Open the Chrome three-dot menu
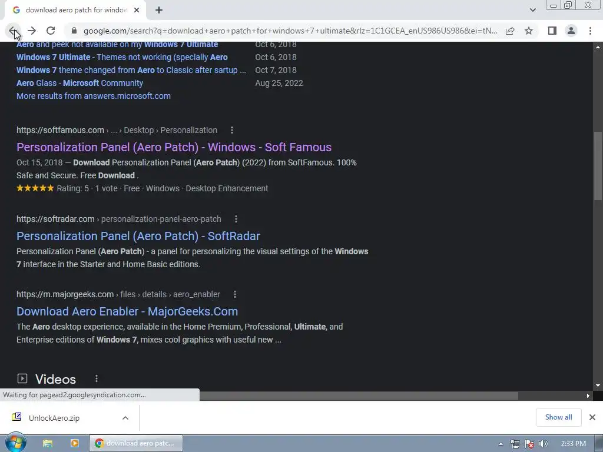Viewport: 603px width, 452px height. 590,31
